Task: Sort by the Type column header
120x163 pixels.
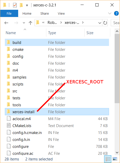Action: [x=52, y=33]
